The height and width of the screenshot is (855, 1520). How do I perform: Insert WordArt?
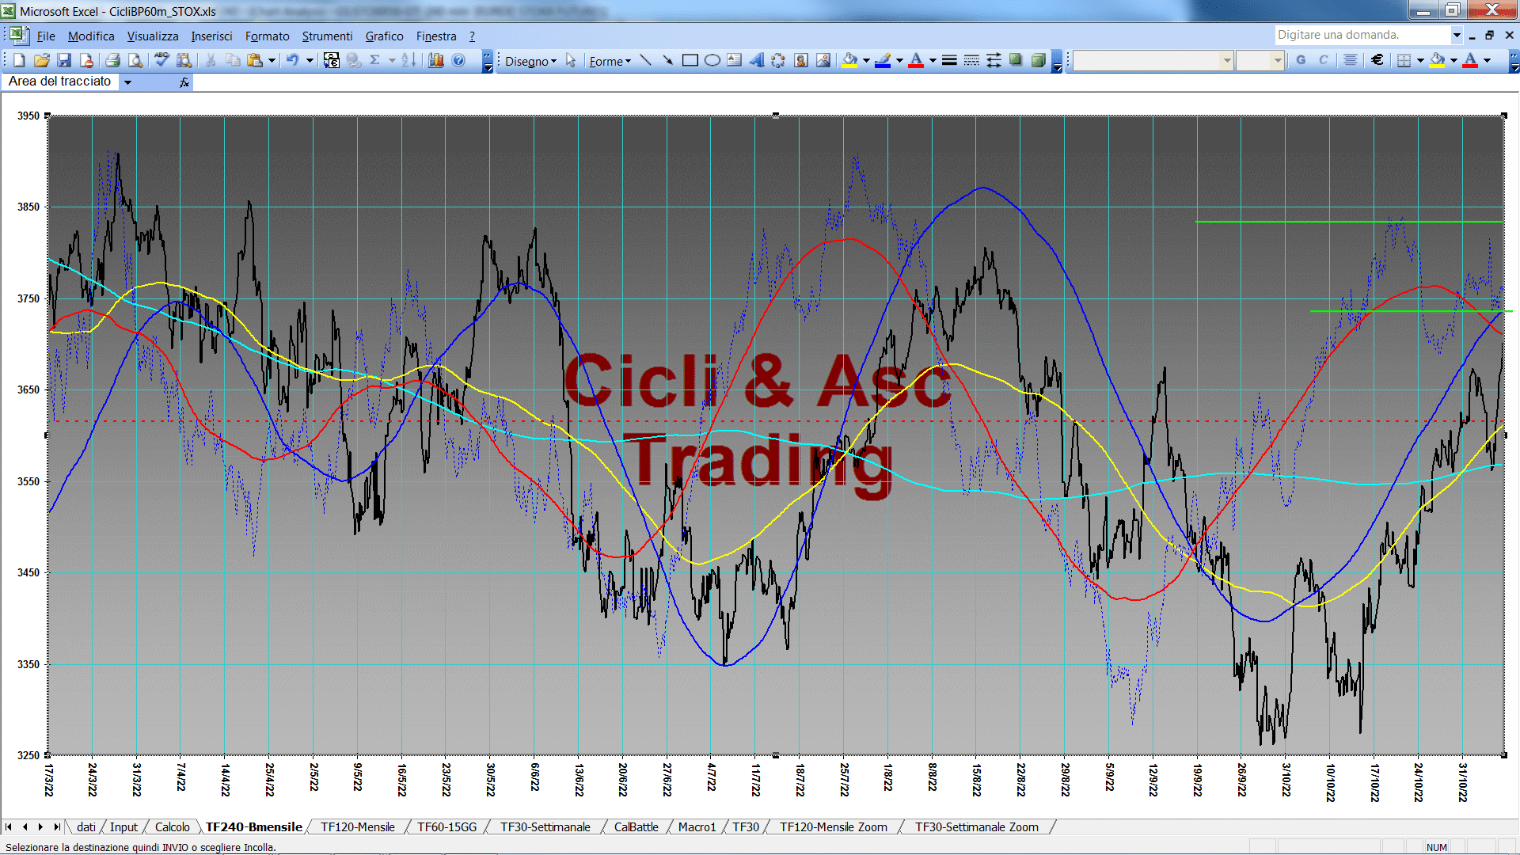(x=757, y=60)
